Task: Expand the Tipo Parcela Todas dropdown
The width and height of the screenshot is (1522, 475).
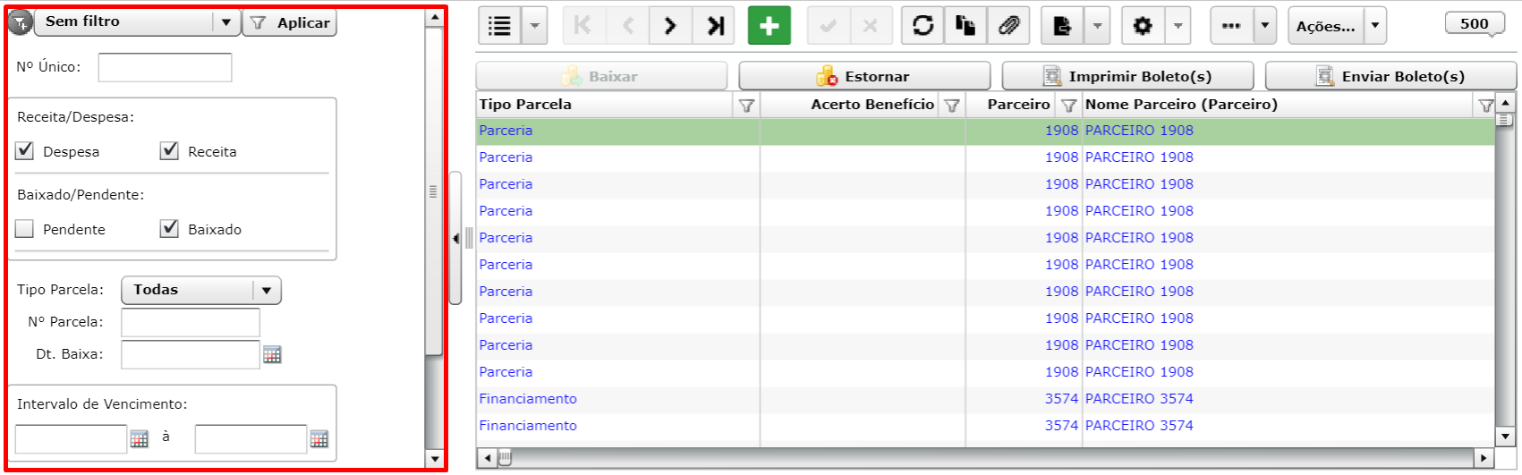Action: click(201, 290)
